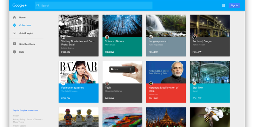The height and width of the screenshot is (127, 254).
Task: Follow the Star Trek collection
Action: tap(197, 98)
